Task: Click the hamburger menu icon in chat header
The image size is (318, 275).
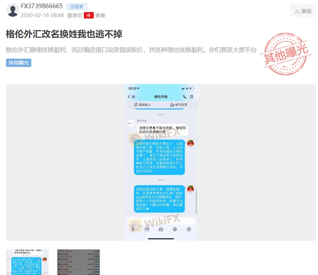Action: pos(192,97)
